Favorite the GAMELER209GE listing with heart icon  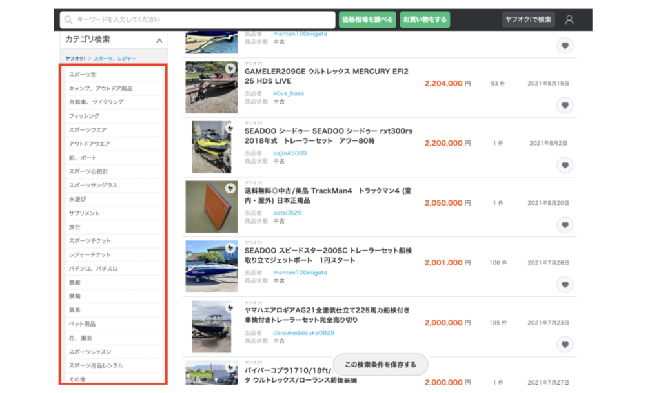coord(565,106)
